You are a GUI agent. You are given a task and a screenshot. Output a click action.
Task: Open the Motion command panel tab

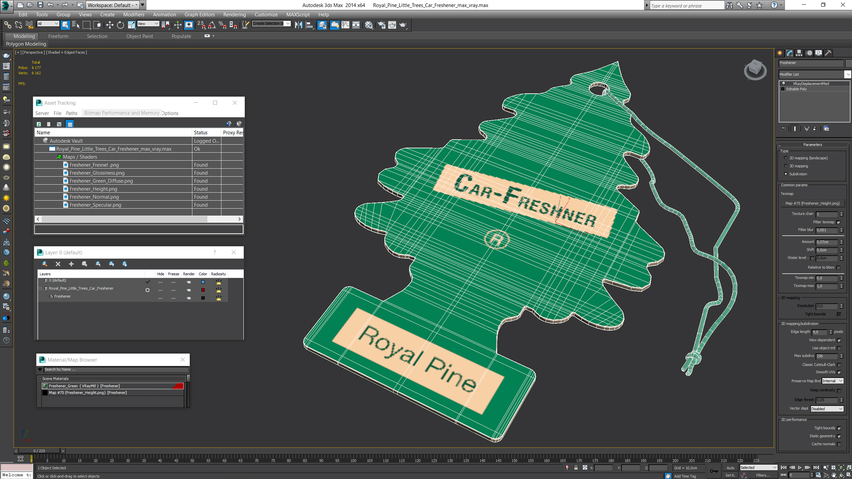809,53
